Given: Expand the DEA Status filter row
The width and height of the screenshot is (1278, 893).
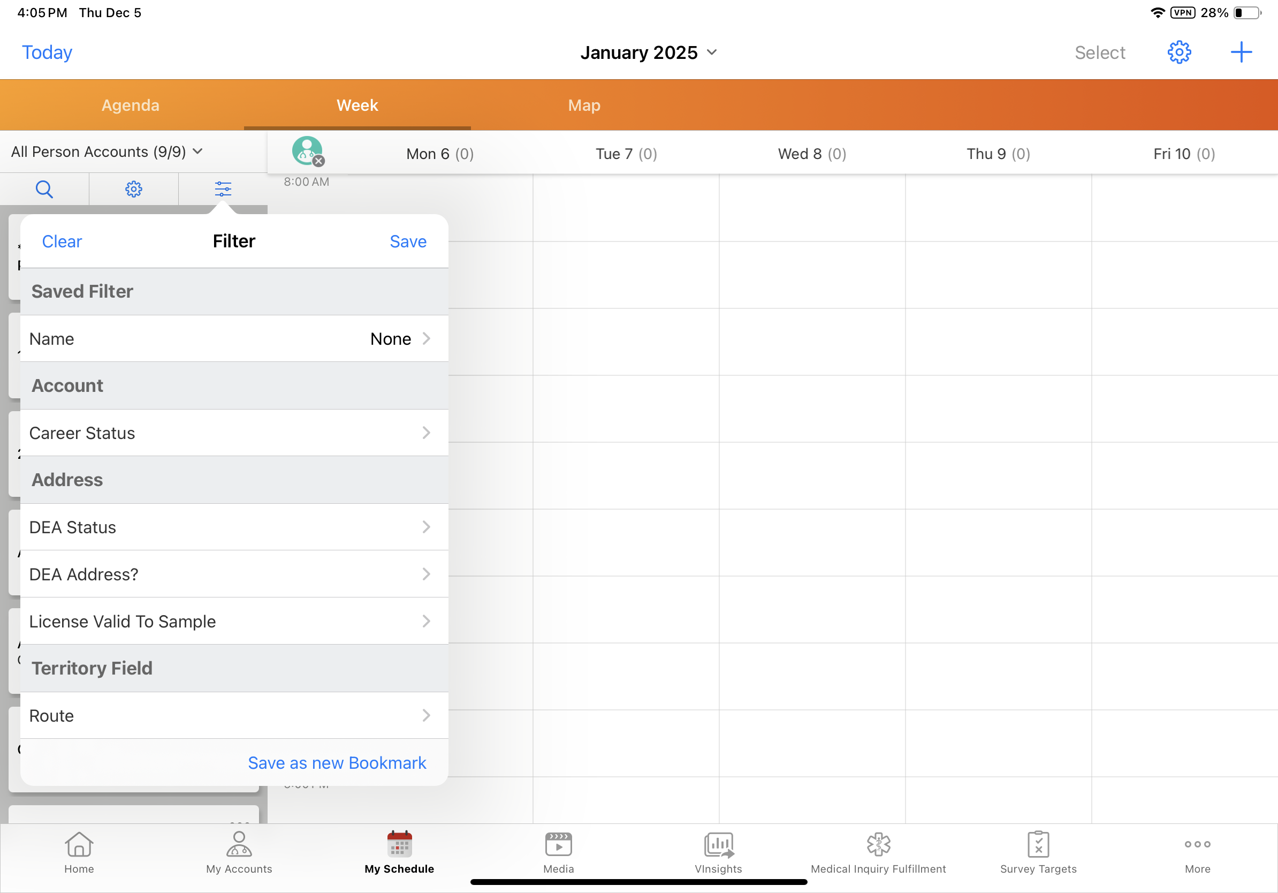Looking at the screenshot, I should [234, 527].
